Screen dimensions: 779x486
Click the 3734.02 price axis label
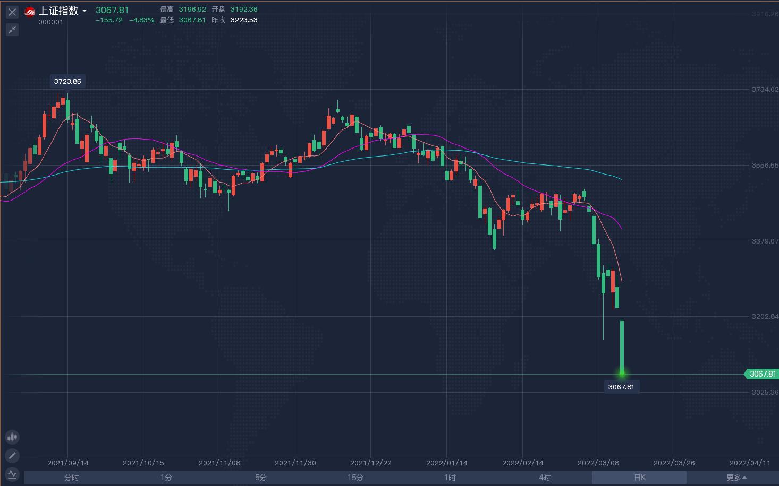pyautogui.click(x=765, y=89)
